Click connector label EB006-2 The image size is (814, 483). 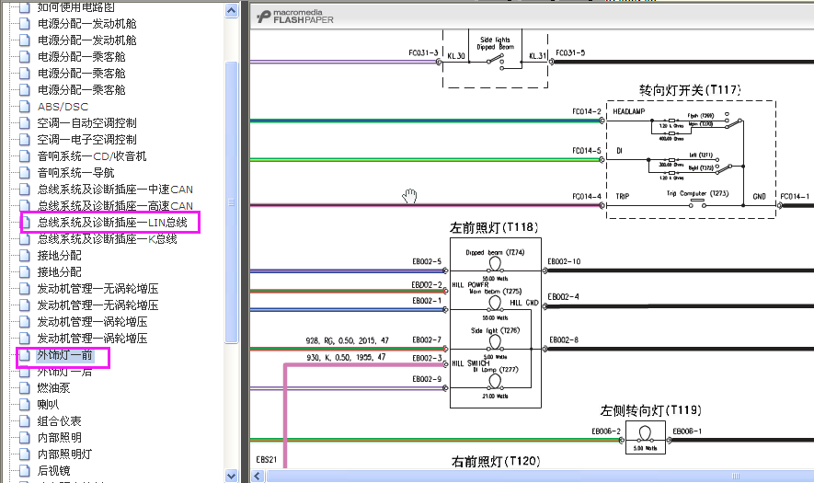[606, 431]
